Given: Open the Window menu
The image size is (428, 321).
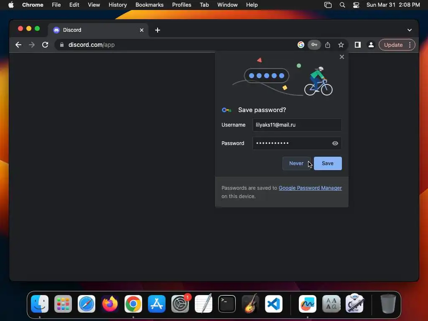Looking at the screenshot, I should point(227,5).
